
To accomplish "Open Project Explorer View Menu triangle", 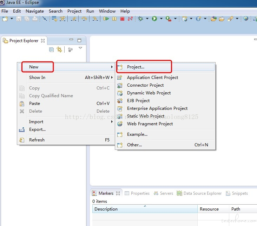I will coord(80,48).
